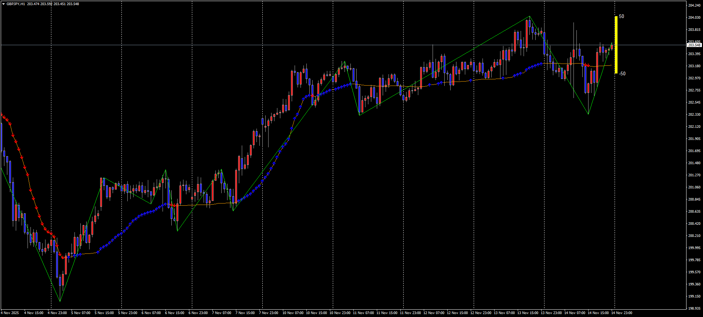Click the highlighted 203.548 current price label

[x=694, y=45]
